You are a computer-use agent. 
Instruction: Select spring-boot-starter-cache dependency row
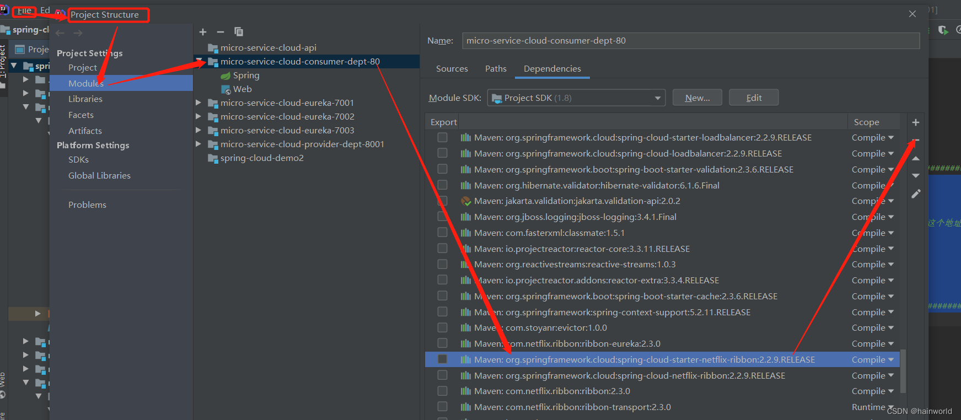(662, 297)
